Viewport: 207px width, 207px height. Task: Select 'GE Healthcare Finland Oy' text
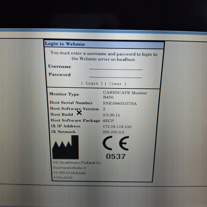coord(77,163)
